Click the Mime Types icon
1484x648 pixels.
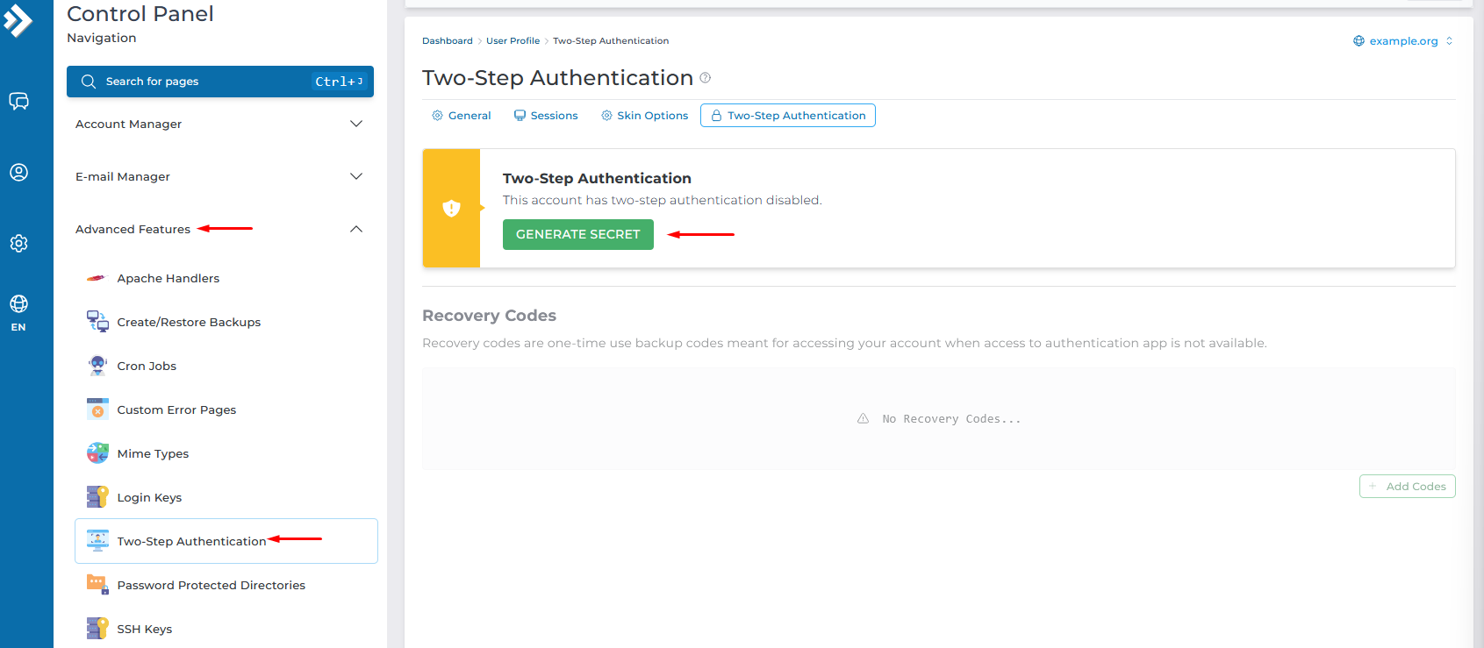97,453
